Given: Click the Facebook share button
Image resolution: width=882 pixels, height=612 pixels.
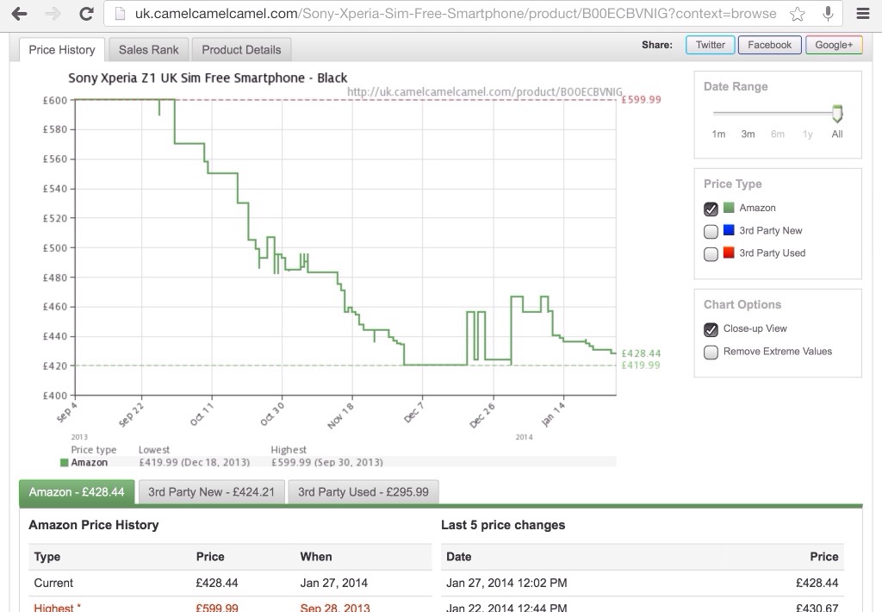Looking at the screenshot, I should coord(769,45).
